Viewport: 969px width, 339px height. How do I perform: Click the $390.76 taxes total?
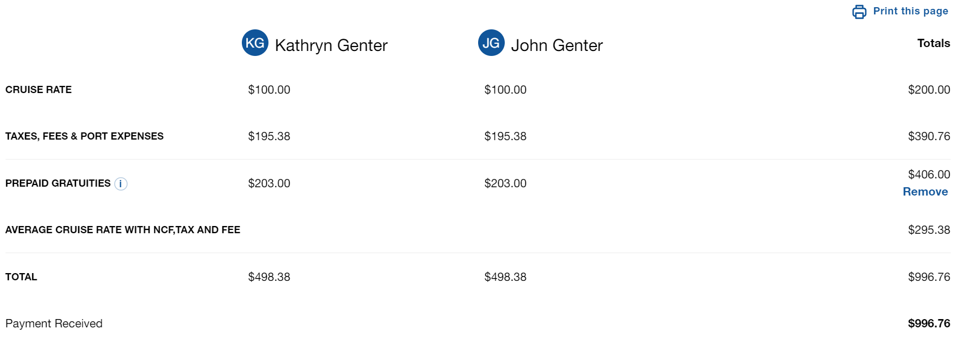pos(929,136)
